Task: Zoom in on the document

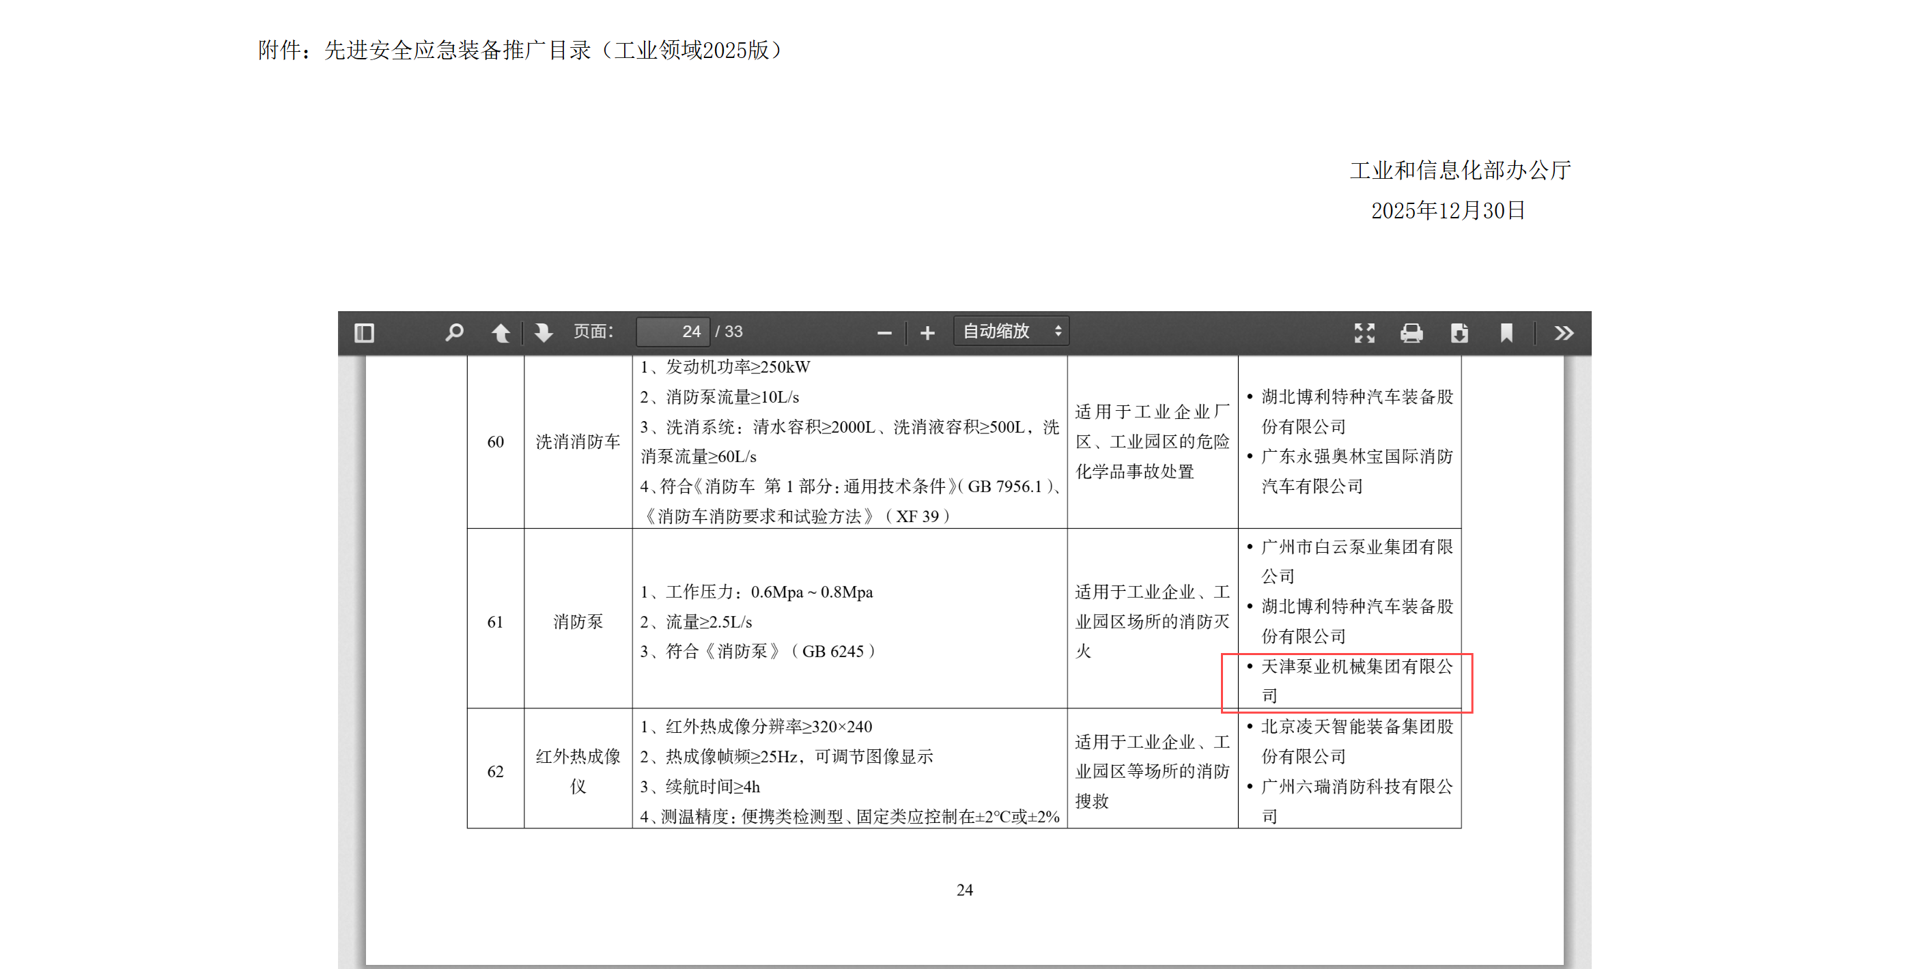Action: pos(927,334)
